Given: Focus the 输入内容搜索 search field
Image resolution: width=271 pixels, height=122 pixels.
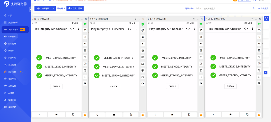Looking at the screenshot, I should coord(227,9).
